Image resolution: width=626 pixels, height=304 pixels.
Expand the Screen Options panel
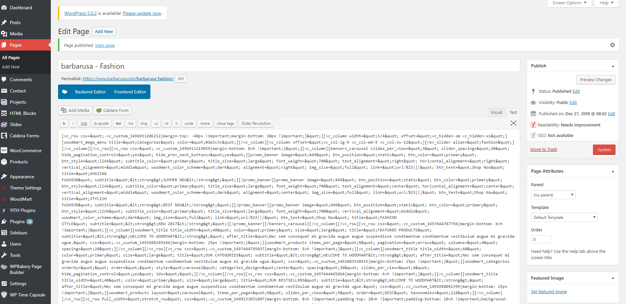point(569,3)
